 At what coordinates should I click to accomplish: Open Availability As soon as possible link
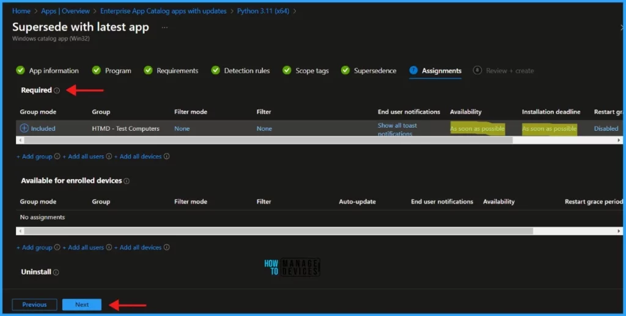tap(477, 128)
